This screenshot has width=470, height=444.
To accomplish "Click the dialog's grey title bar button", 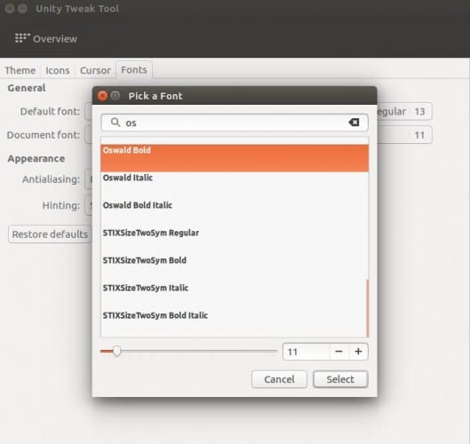I will (116, 96).
